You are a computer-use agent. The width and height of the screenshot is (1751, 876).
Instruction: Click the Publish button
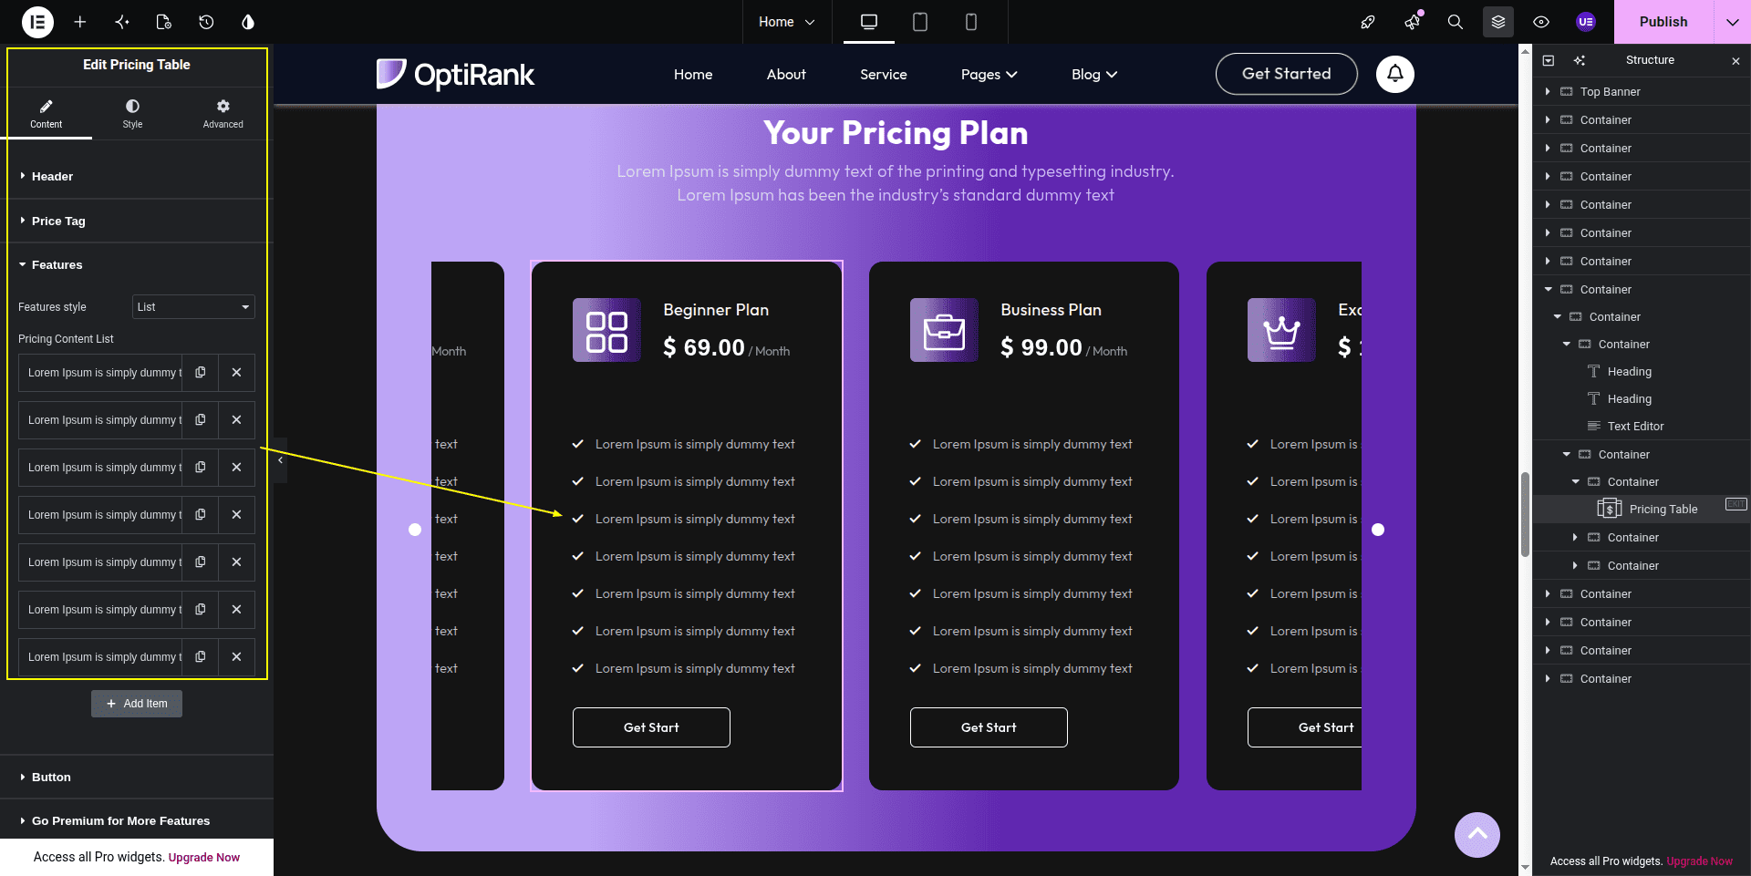pos(1663,22)
